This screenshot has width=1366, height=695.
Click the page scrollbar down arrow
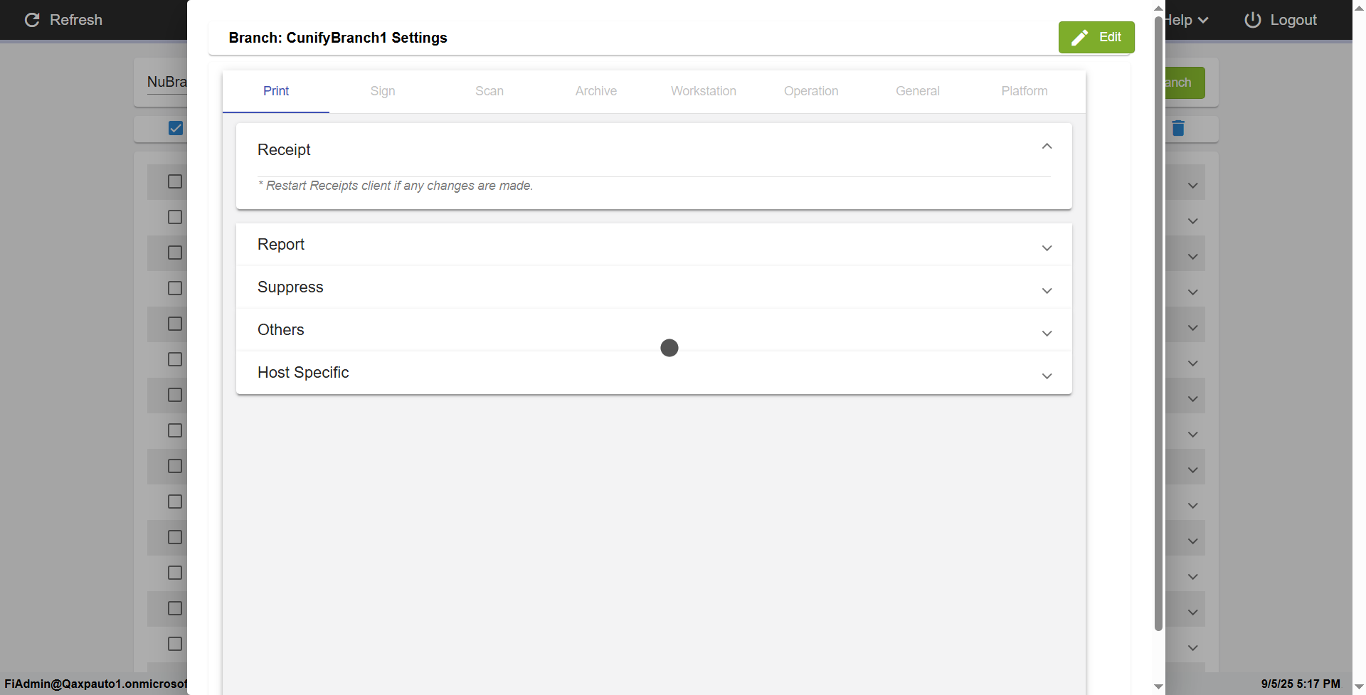tap(1359, 686)
